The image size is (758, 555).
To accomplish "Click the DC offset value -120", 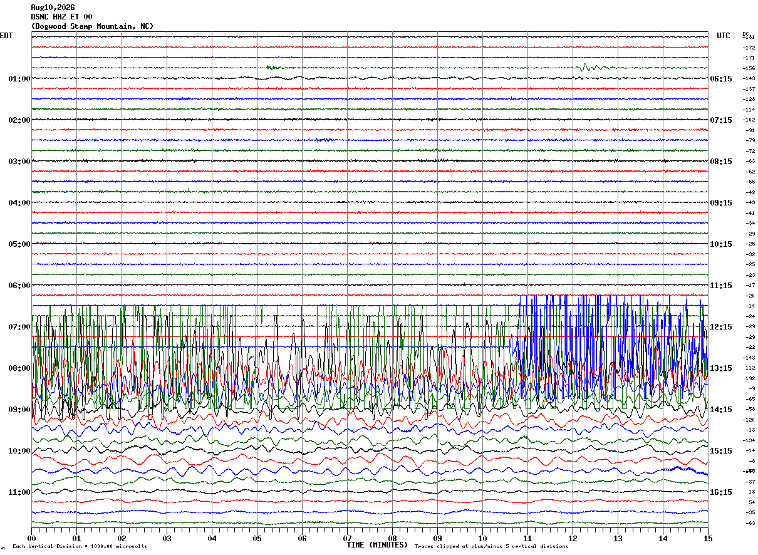I will click(749, 420).
